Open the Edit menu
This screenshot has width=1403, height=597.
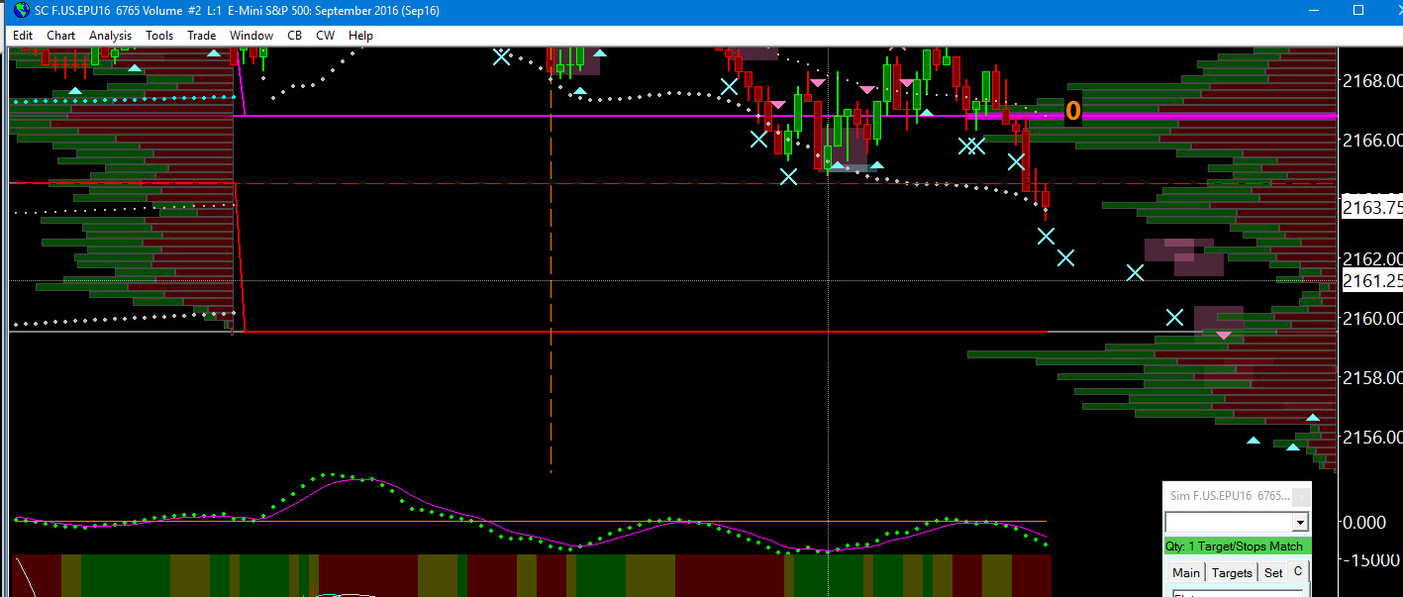(23, 35)
